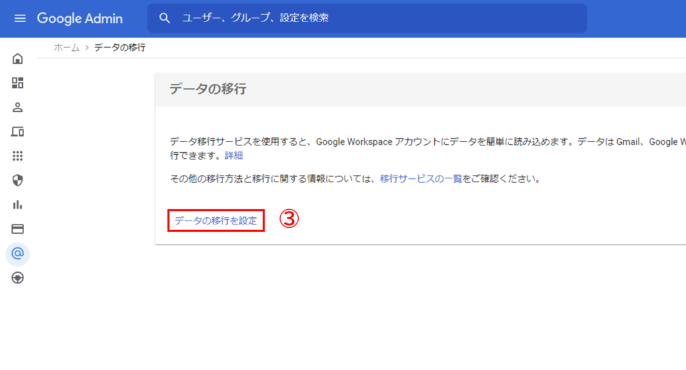
Task: Select the Account @ sidebar icon
Action: click(x=17, y=253)
